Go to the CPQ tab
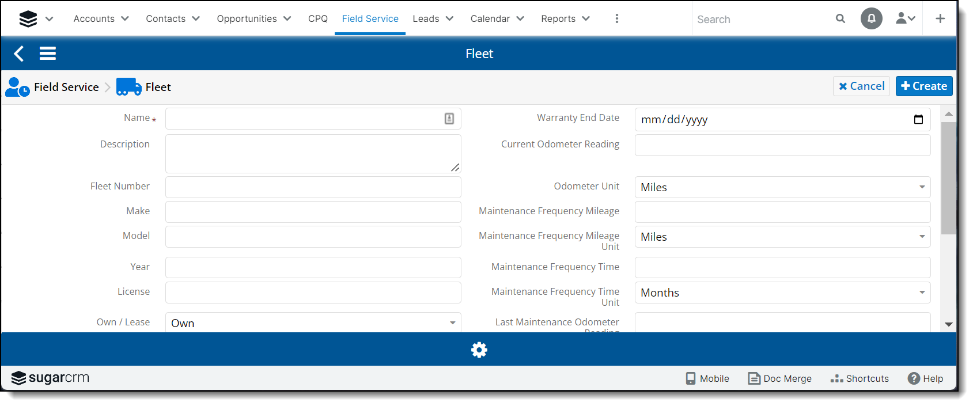 tap(318, 18)
